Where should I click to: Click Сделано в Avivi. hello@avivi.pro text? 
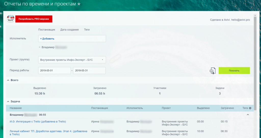click(x=230, y=20)
